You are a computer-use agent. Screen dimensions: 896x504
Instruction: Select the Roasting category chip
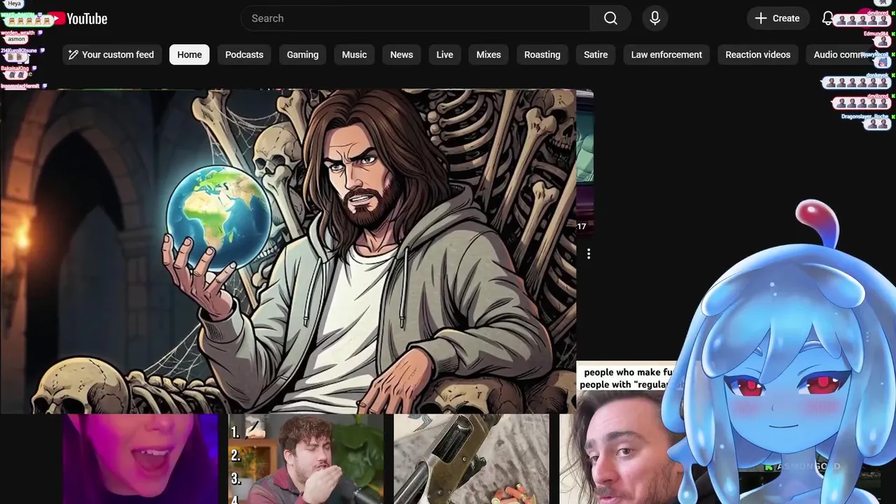pyautogui.click(x=542, y=55)
